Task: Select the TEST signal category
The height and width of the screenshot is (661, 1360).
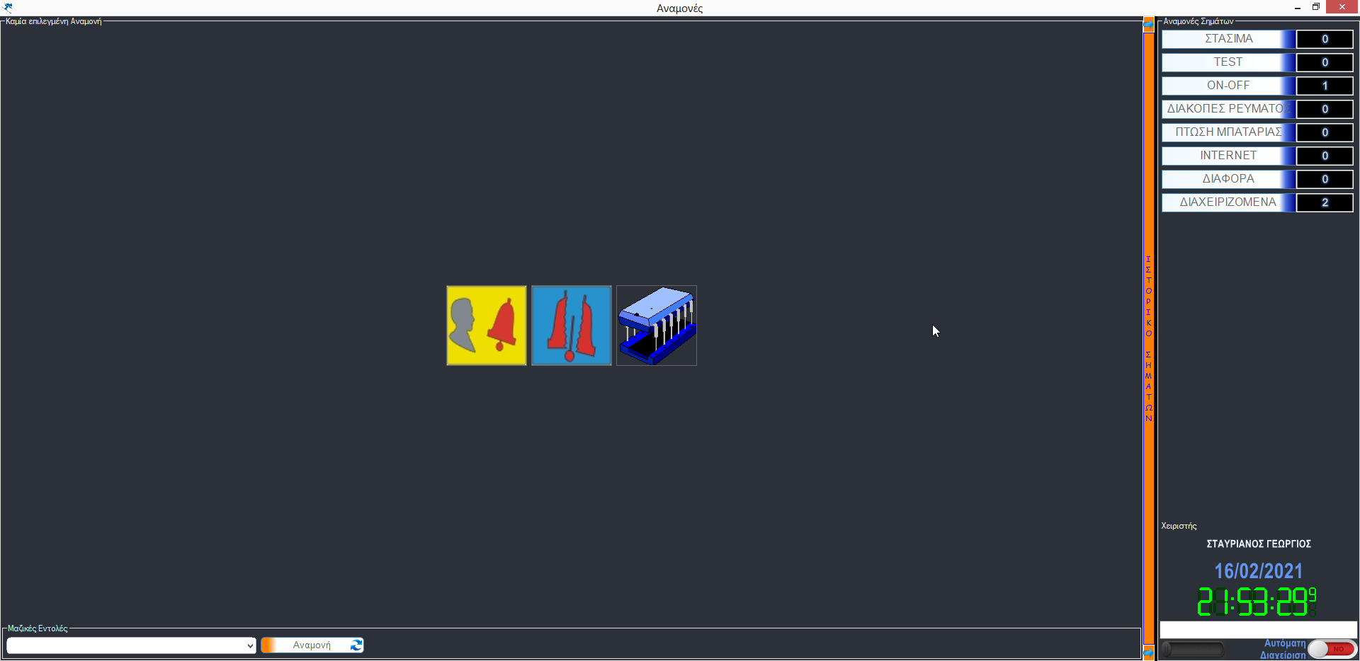Action: [x=1229, y=62]
